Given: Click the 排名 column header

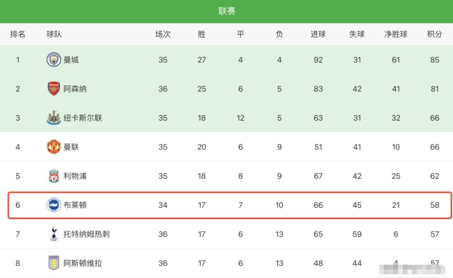Looking at the screenshot, I should coord(18,34).
